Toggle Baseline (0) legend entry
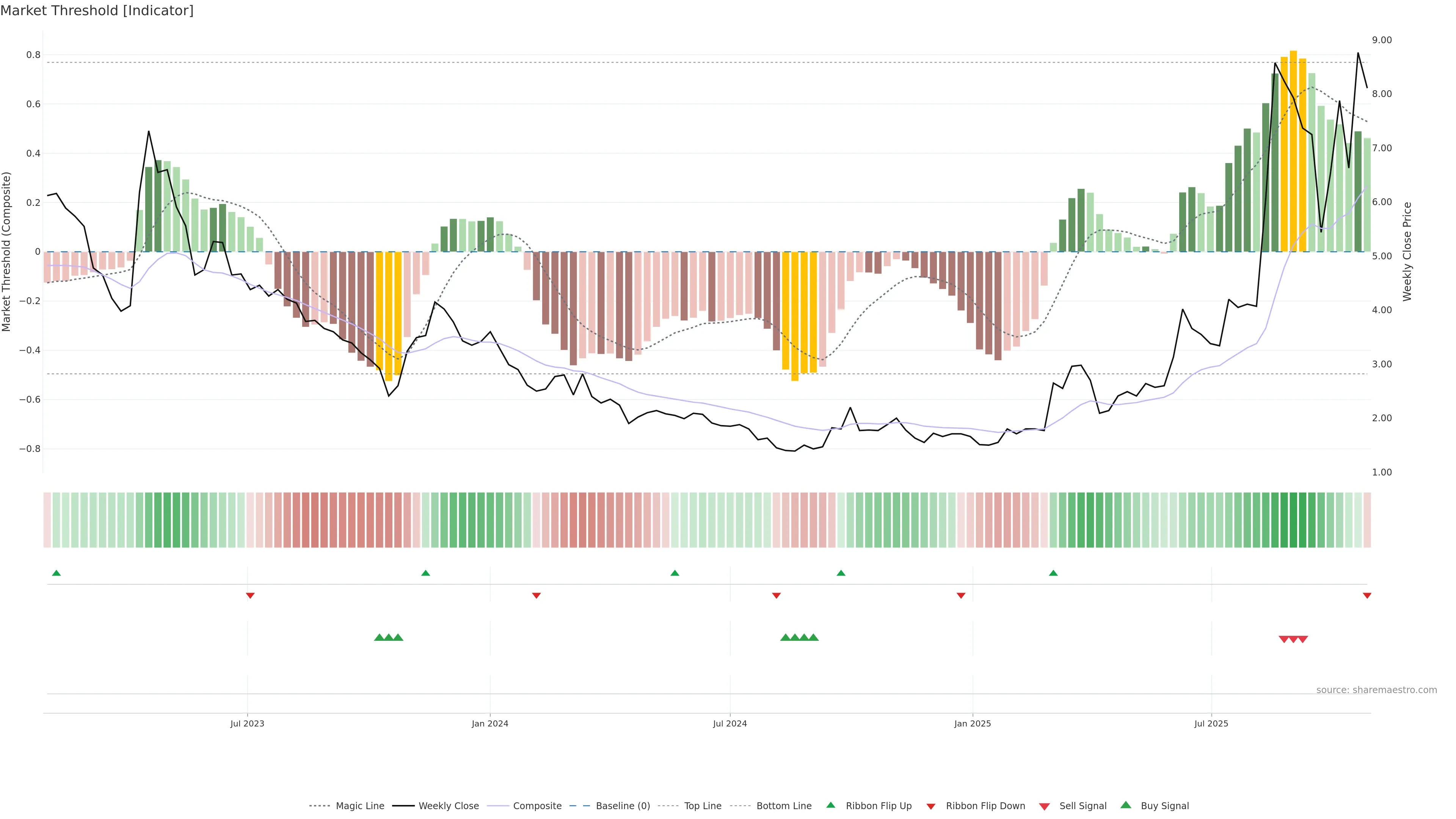Screen dimensions: 1456x819 (622, 806)
